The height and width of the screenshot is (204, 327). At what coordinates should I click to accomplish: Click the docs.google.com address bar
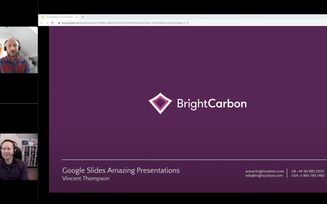(x=125, y=23)
